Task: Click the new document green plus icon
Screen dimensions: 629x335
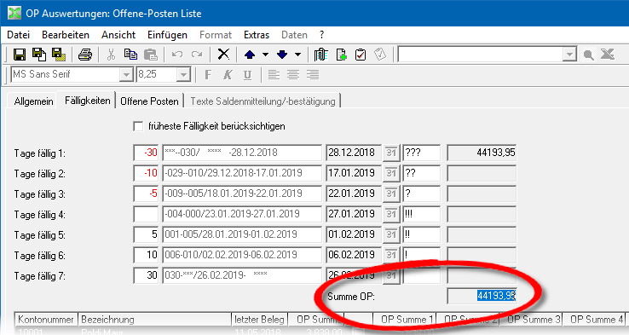Action: (x=341, y=55)
